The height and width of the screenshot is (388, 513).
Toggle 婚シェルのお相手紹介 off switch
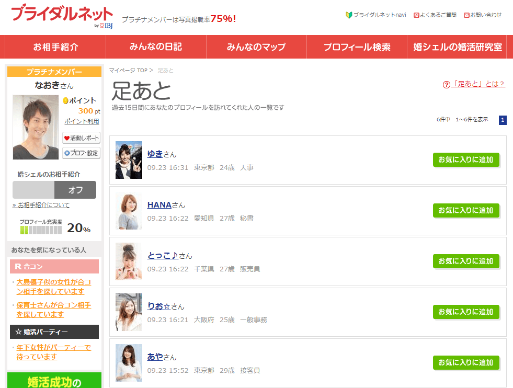(x=54, y=190)
